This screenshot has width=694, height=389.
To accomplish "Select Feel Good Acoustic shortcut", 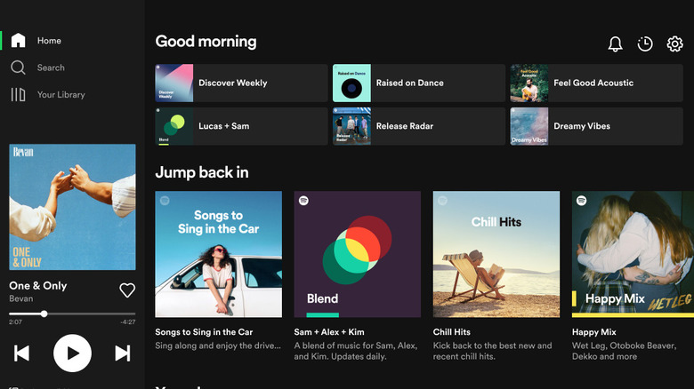I will (596, 83).
